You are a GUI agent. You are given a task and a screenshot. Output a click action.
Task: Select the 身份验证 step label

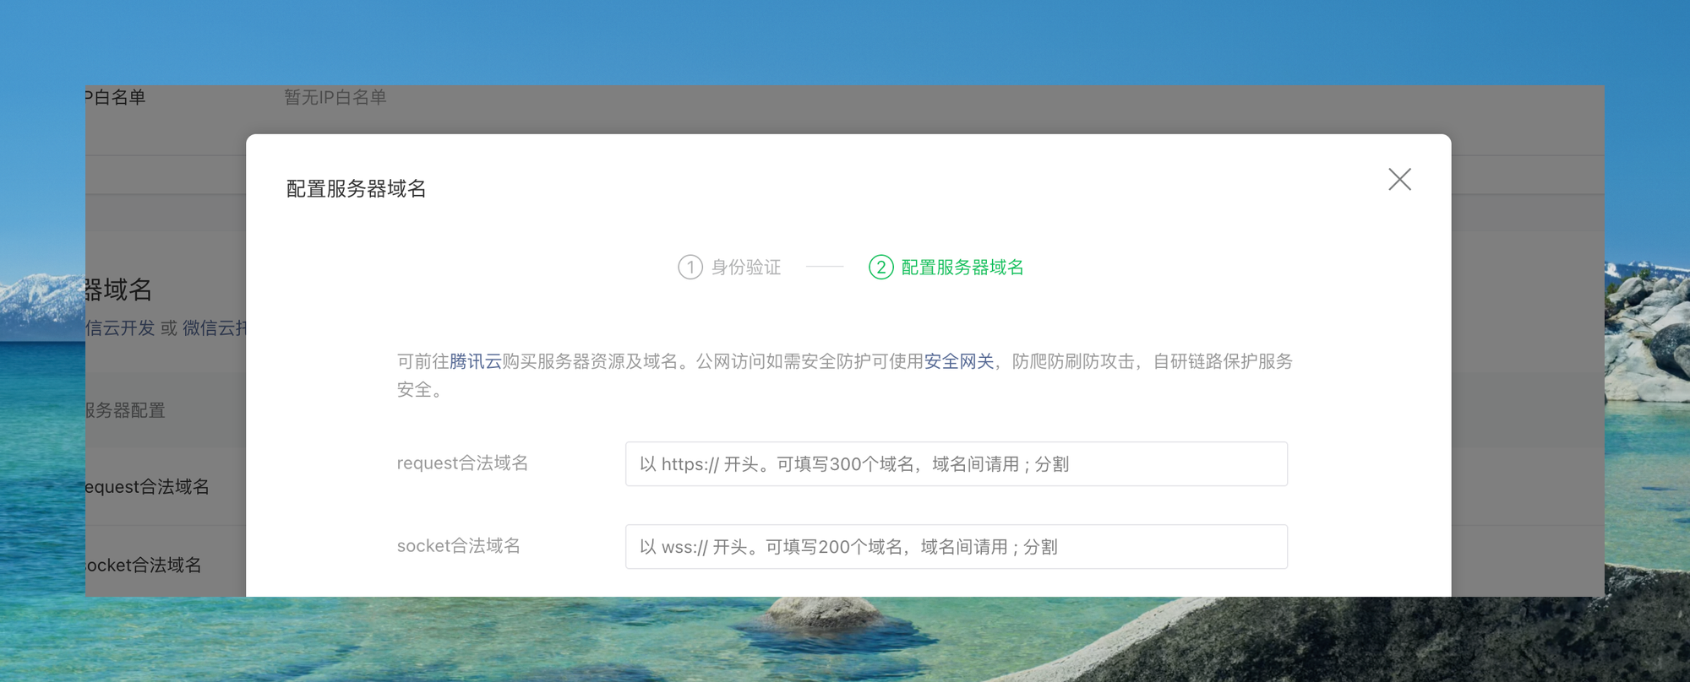745,268
